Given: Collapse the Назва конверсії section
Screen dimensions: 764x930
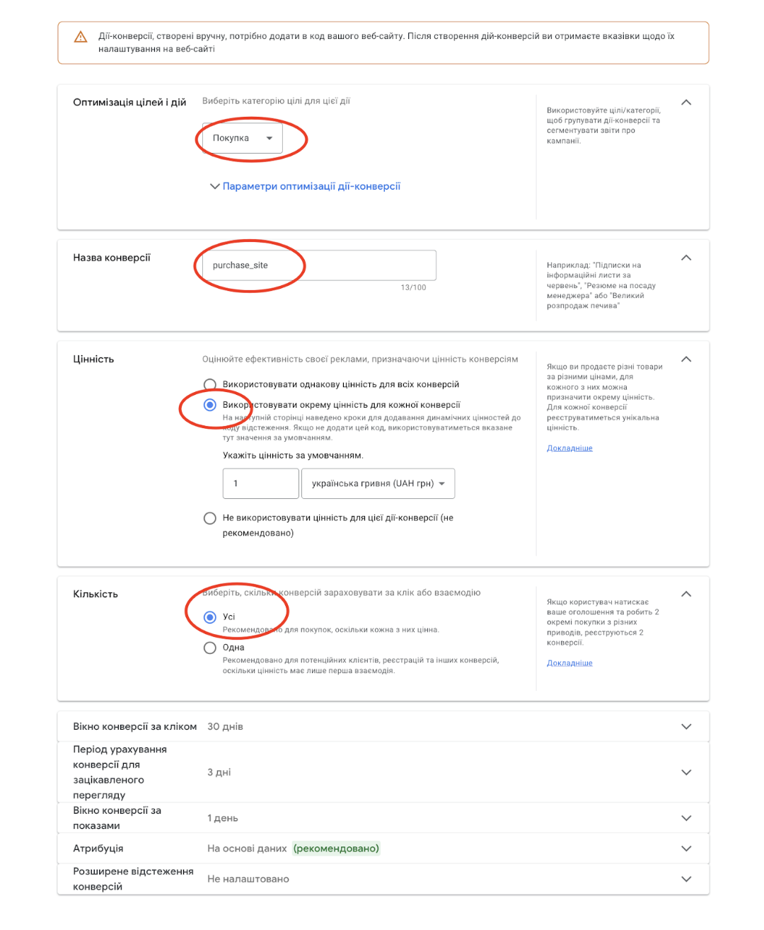Looking at the screenshot, I should click(685, 258).
